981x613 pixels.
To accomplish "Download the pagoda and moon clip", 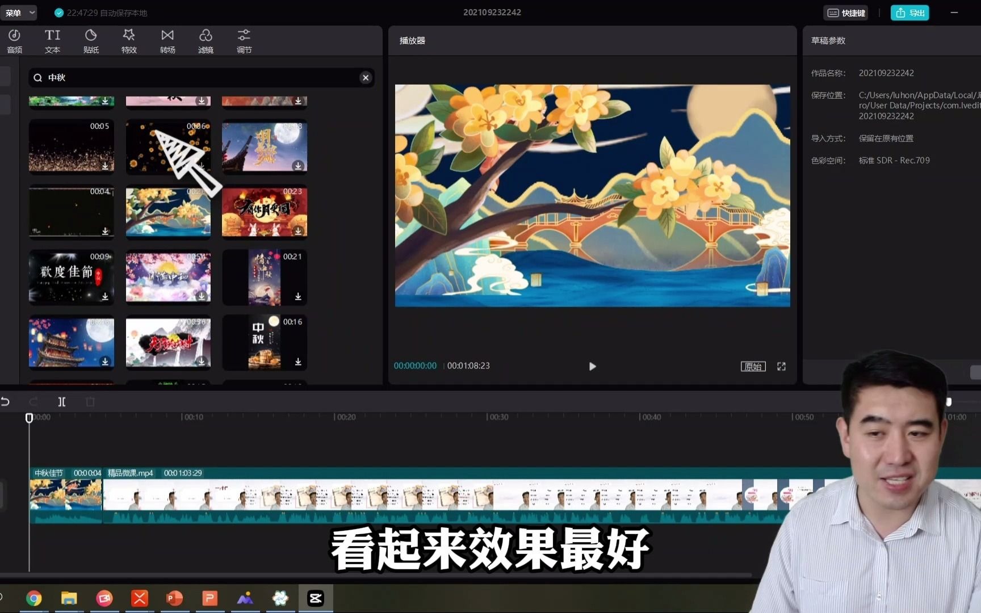I will point(105,362).
